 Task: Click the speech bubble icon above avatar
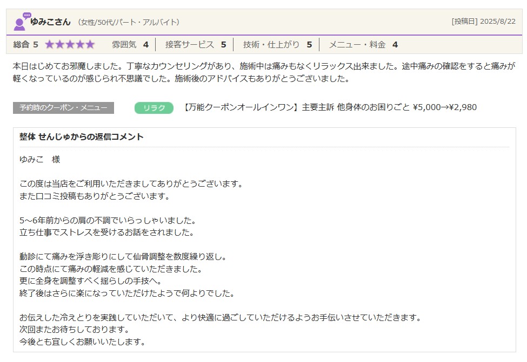(27, 15)
